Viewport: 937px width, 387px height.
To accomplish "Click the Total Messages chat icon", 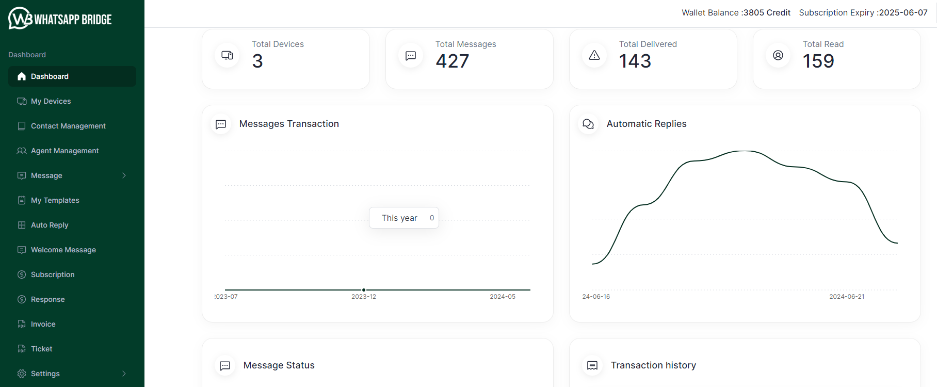I will point(411,55).
